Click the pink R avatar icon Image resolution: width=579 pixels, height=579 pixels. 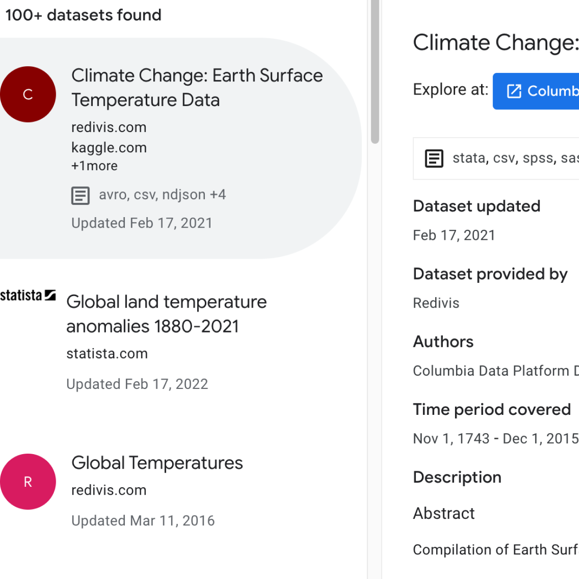[x=28, y=482]
